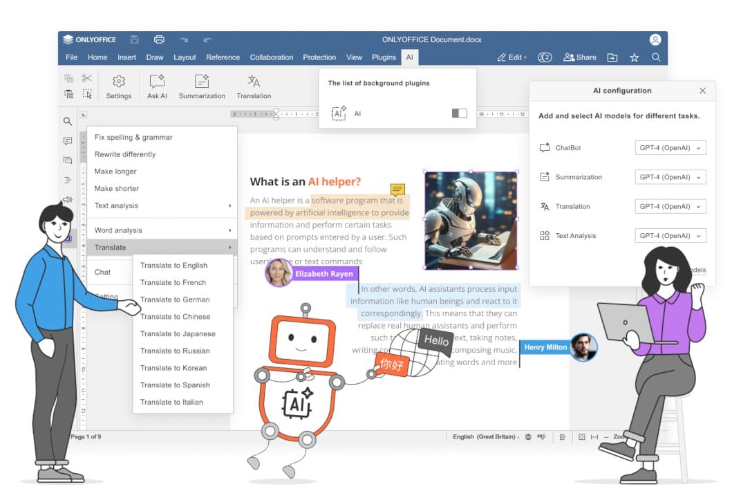Open the Summarization tool
This screenshot has width=732, height=498.
(x=202, y=82)
